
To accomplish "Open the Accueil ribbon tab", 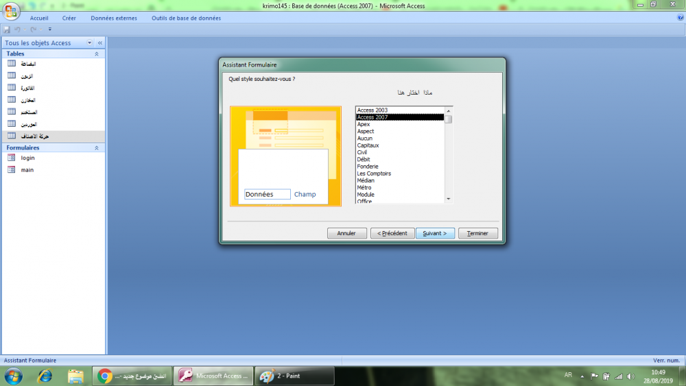I will [x=39, y=18].
